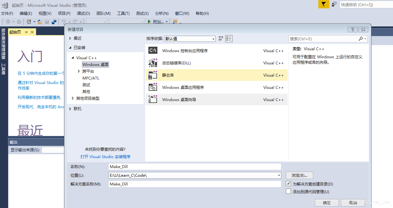Click the undo toolbar icon
This screenshot has width=393, height=208.
(64, 22)
